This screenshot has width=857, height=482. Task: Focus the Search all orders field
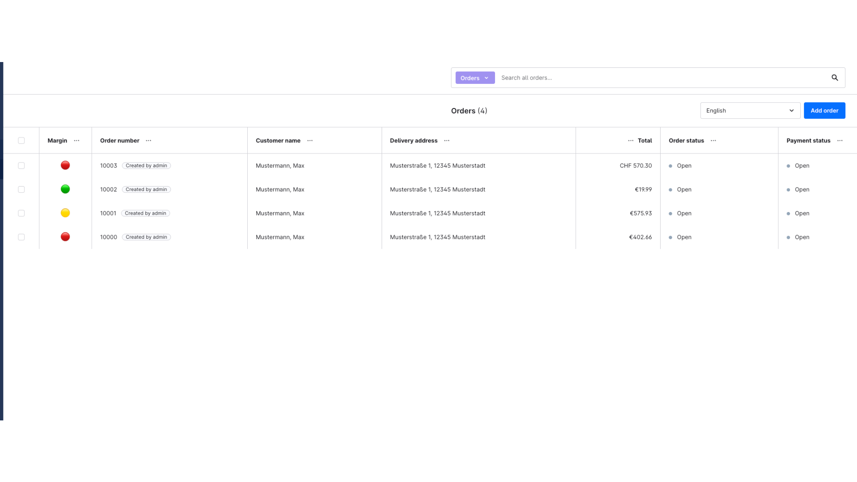661,78
